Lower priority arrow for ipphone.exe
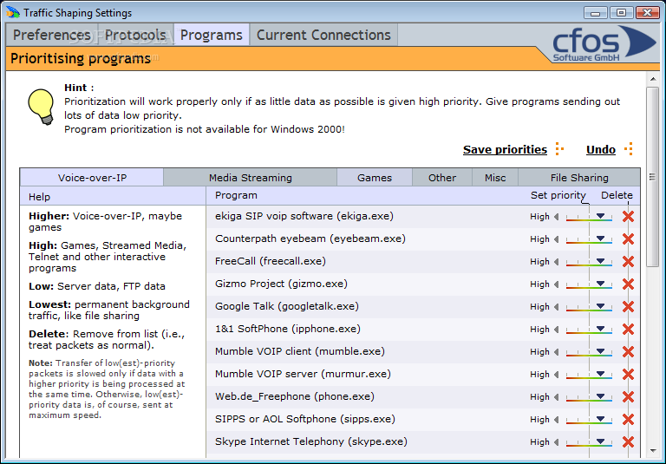 click(556, 330)
